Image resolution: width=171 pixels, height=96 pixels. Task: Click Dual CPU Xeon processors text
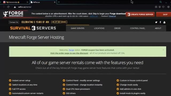[x=78, y=89]
